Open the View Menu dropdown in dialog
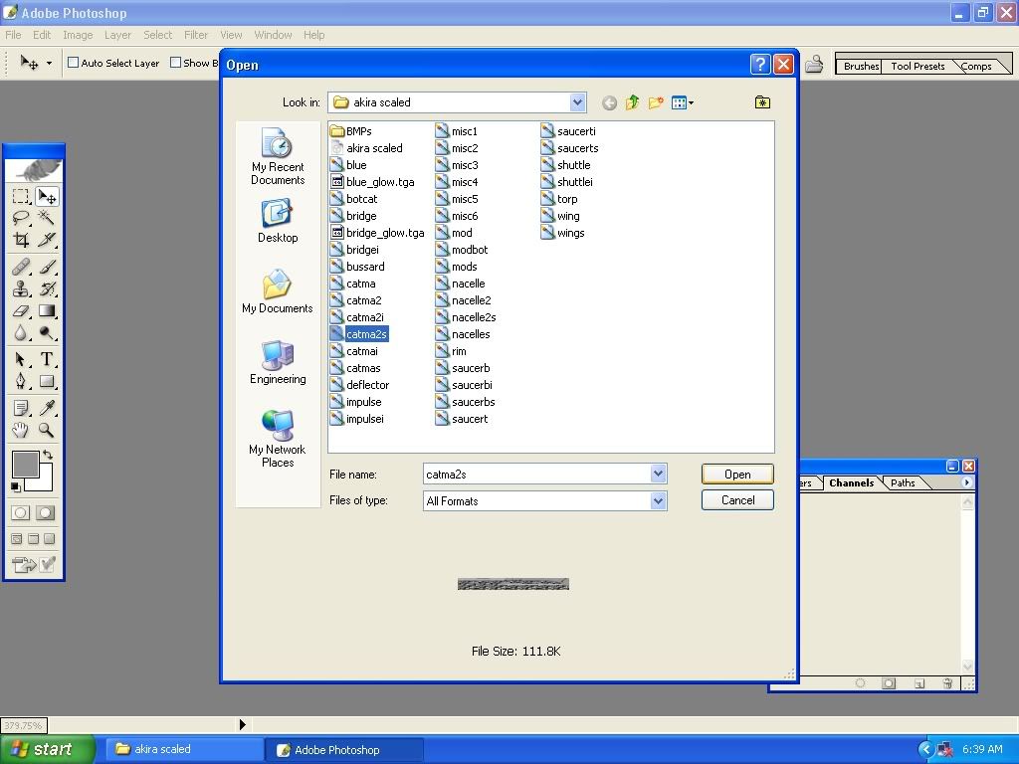Image resolution: width=1019 pixels, height=764 pixels. coord(683,102)
